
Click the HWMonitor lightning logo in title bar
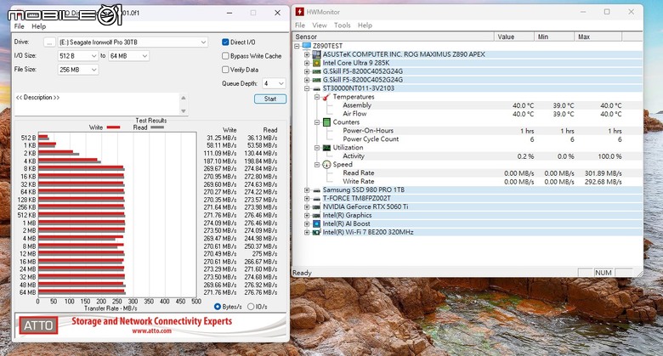click(300, 12)
